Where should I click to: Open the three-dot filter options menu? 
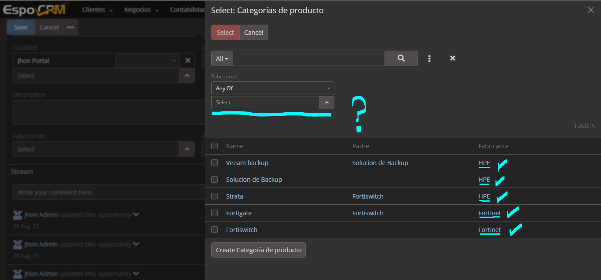[x=429, y=58]
